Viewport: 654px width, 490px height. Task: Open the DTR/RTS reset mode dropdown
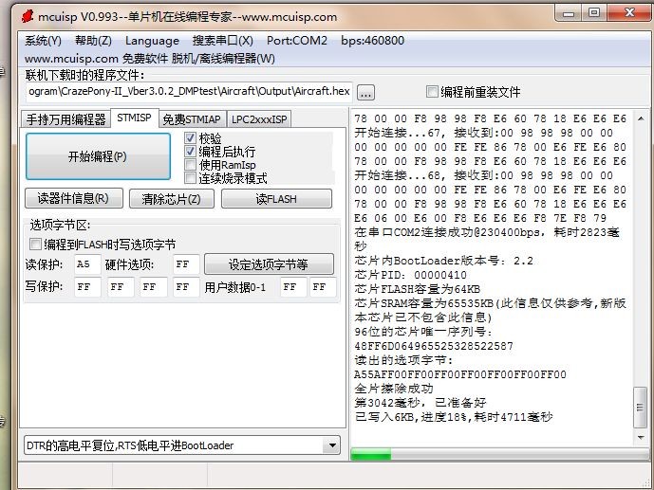[x=182, y=445]
